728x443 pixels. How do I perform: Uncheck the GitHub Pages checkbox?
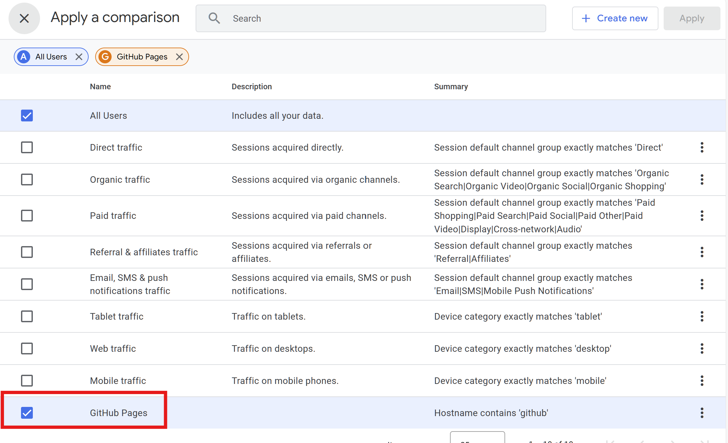coord(27,413)
